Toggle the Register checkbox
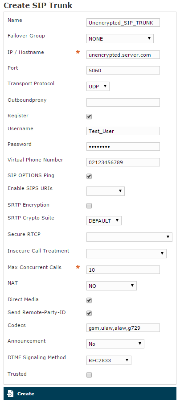 (x=89, y=116)
